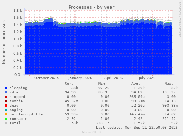Click the 'July 2026' x-axis label
The image size is (183, 136).
(147, 78)
